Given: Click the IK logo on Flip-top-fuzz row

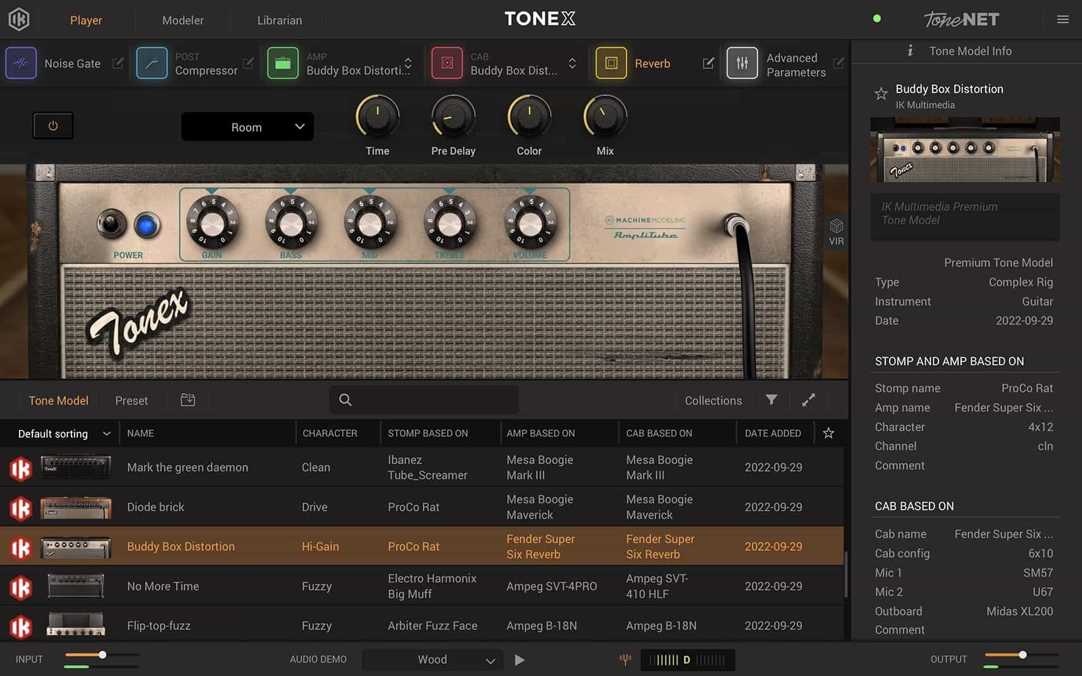Looking at the screenshot, I should coord(20,627).
